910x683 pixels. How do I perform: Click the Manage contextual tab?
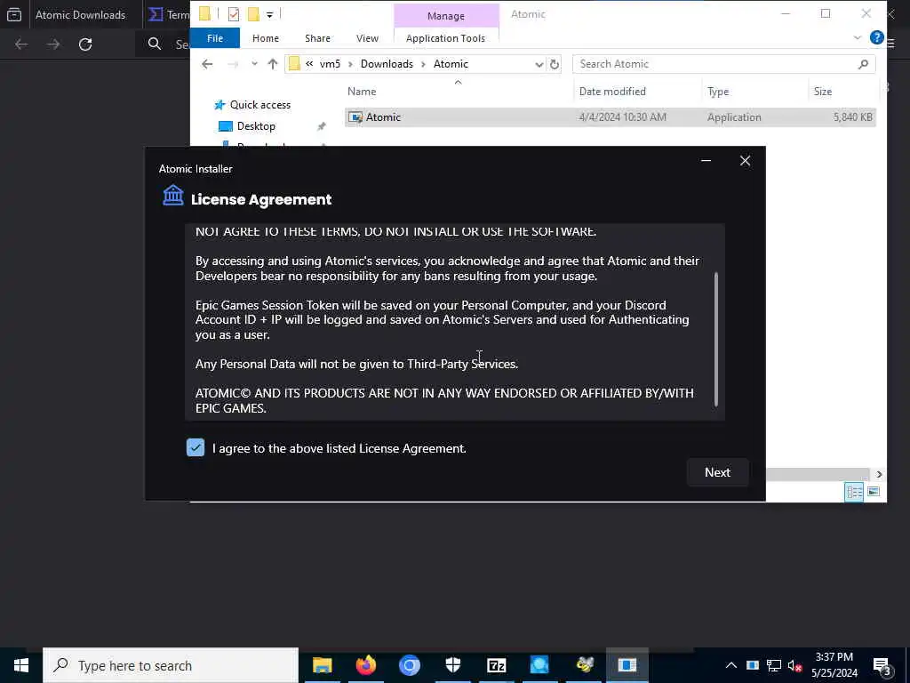point(446,16)
